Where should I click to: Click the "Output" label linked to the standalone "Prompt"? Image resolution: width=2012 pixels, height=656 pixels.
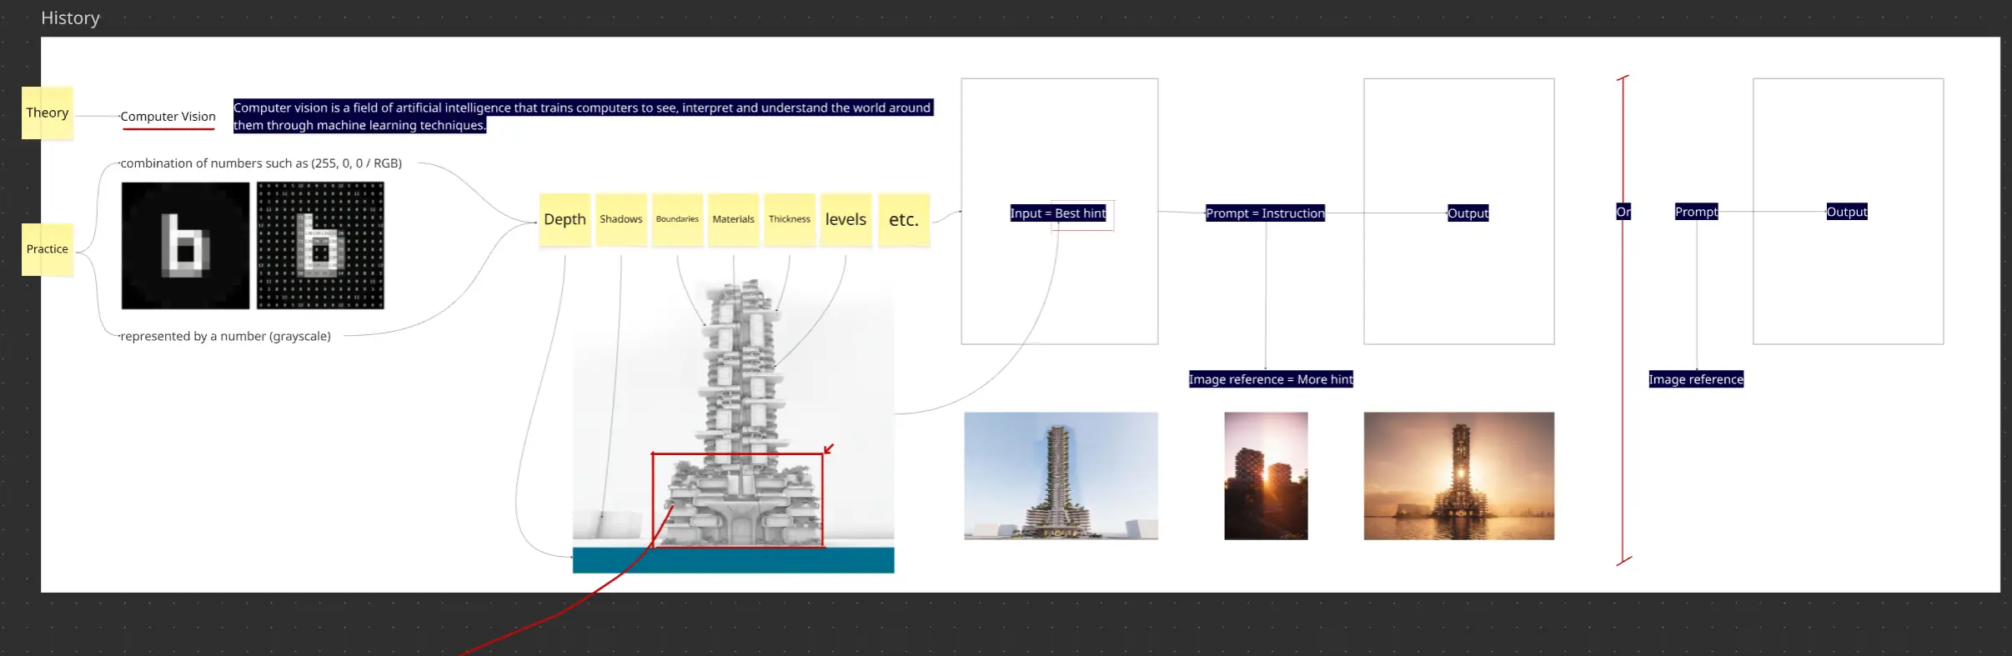click(x=1847, y=212)
